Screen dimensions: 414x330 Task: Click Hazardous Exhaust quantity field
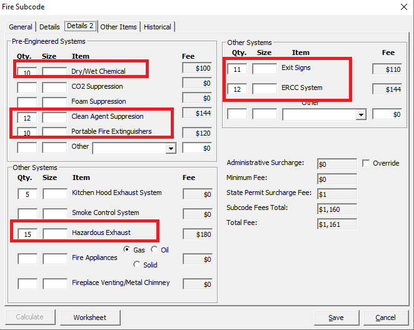coord(27,234)
